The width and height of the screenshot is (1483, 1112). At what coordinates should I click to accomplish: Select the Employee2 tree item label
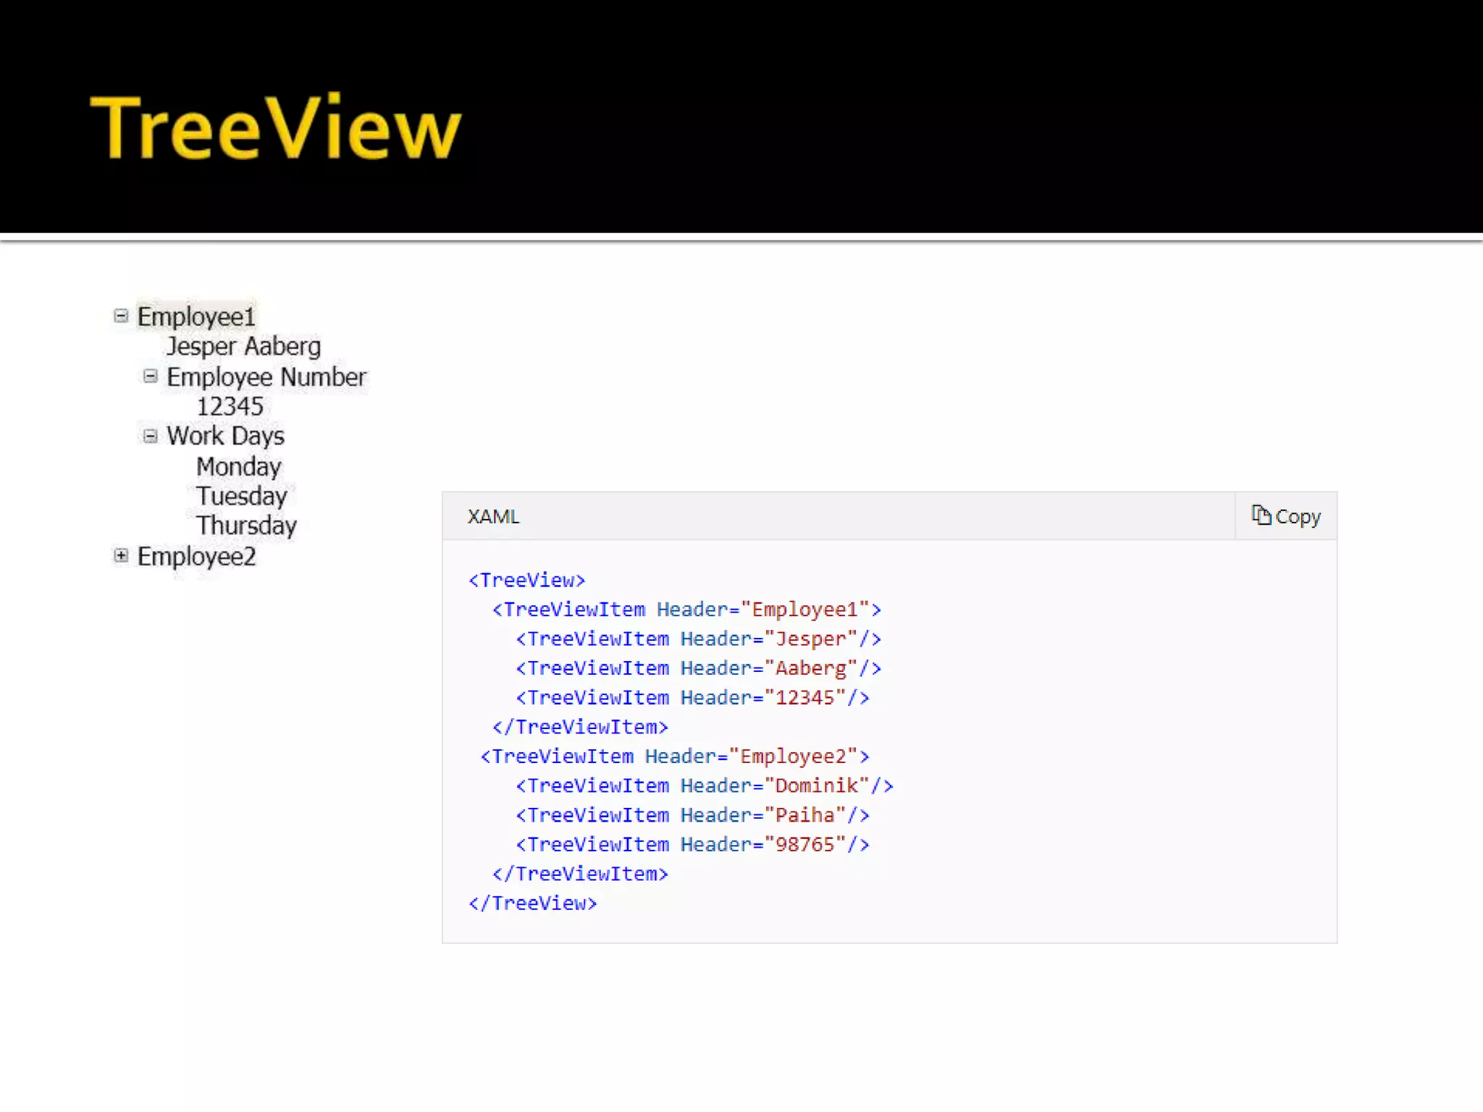(x=196, y=556)
